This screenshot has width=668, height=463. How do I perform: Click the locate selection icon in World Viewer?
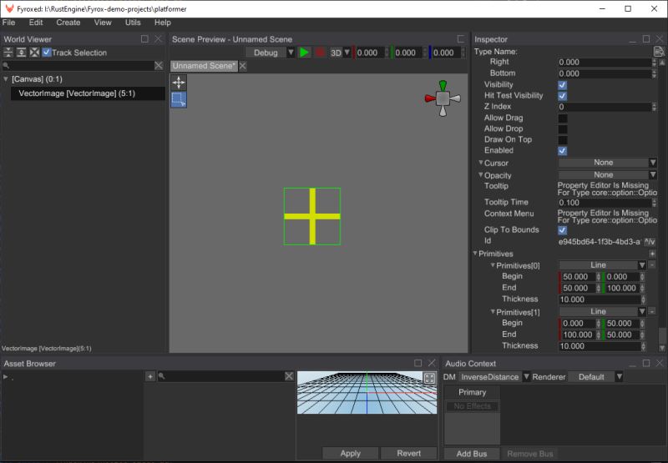(34, 53)
